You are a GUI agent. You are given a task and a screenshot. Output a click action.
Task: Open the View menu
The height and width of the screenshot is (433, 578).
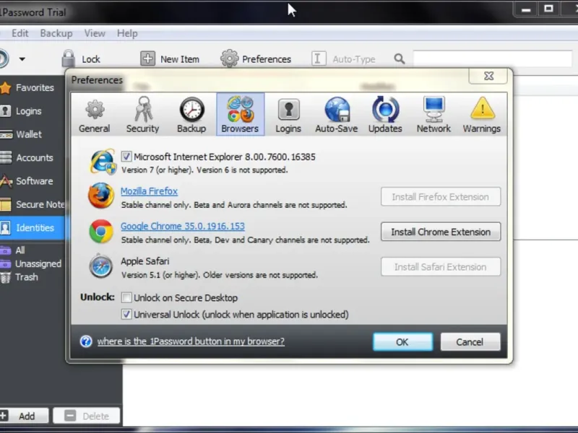point(95,33)
